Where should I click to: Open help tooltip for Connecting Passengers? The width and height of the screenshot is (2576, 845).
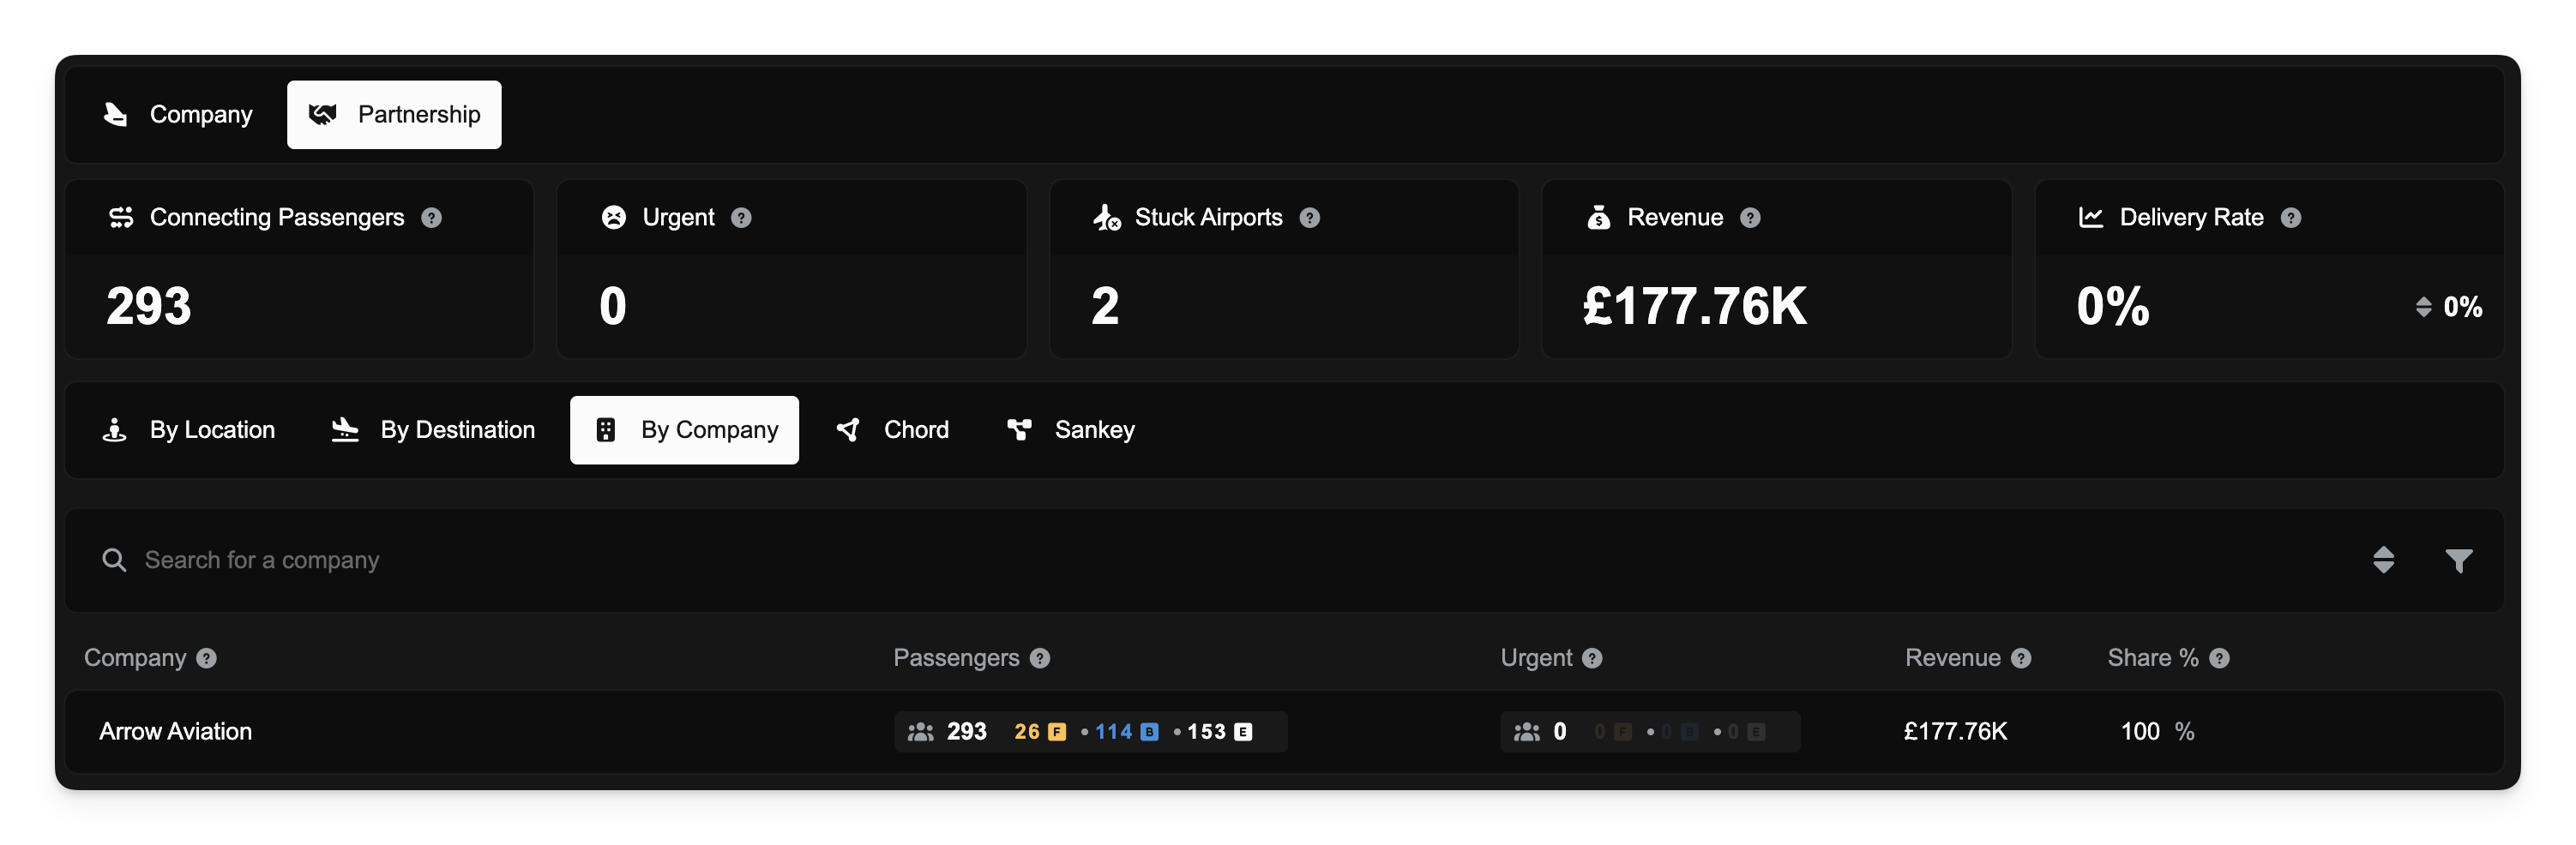tap(431, 218)
